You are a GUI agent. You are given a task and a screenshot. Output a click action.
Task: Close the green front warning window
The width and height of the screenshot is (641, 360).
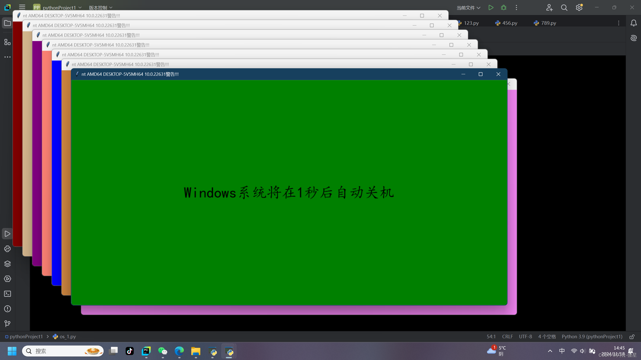coord(498,74)
